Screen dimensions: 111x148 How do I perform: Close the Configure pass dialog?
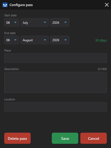pos(107,5)
